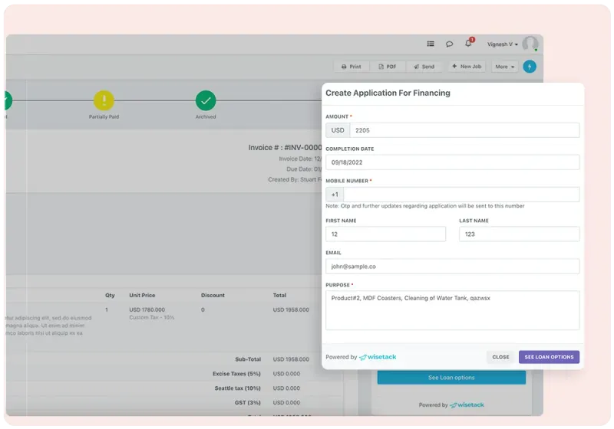Click the Print toolbar button

tap(351, 67)
